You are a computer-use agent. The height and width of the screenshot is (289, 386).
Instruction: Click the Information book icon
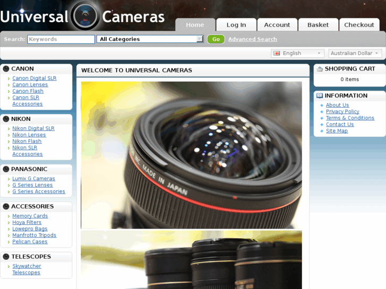point(320,95)
